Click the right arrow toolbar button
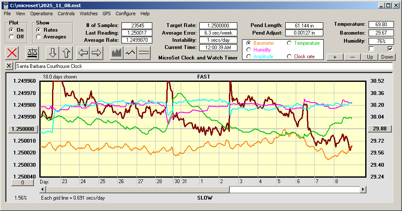 click(96, 53)
